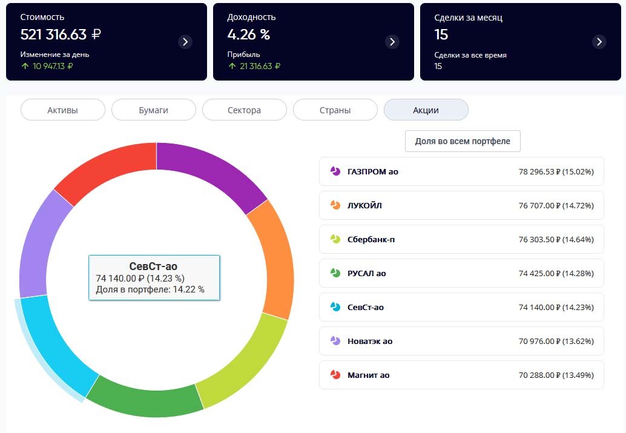The image size is (626, 433).
Task: Expand the Доходность card with its arrow
Action: (392, 42)
